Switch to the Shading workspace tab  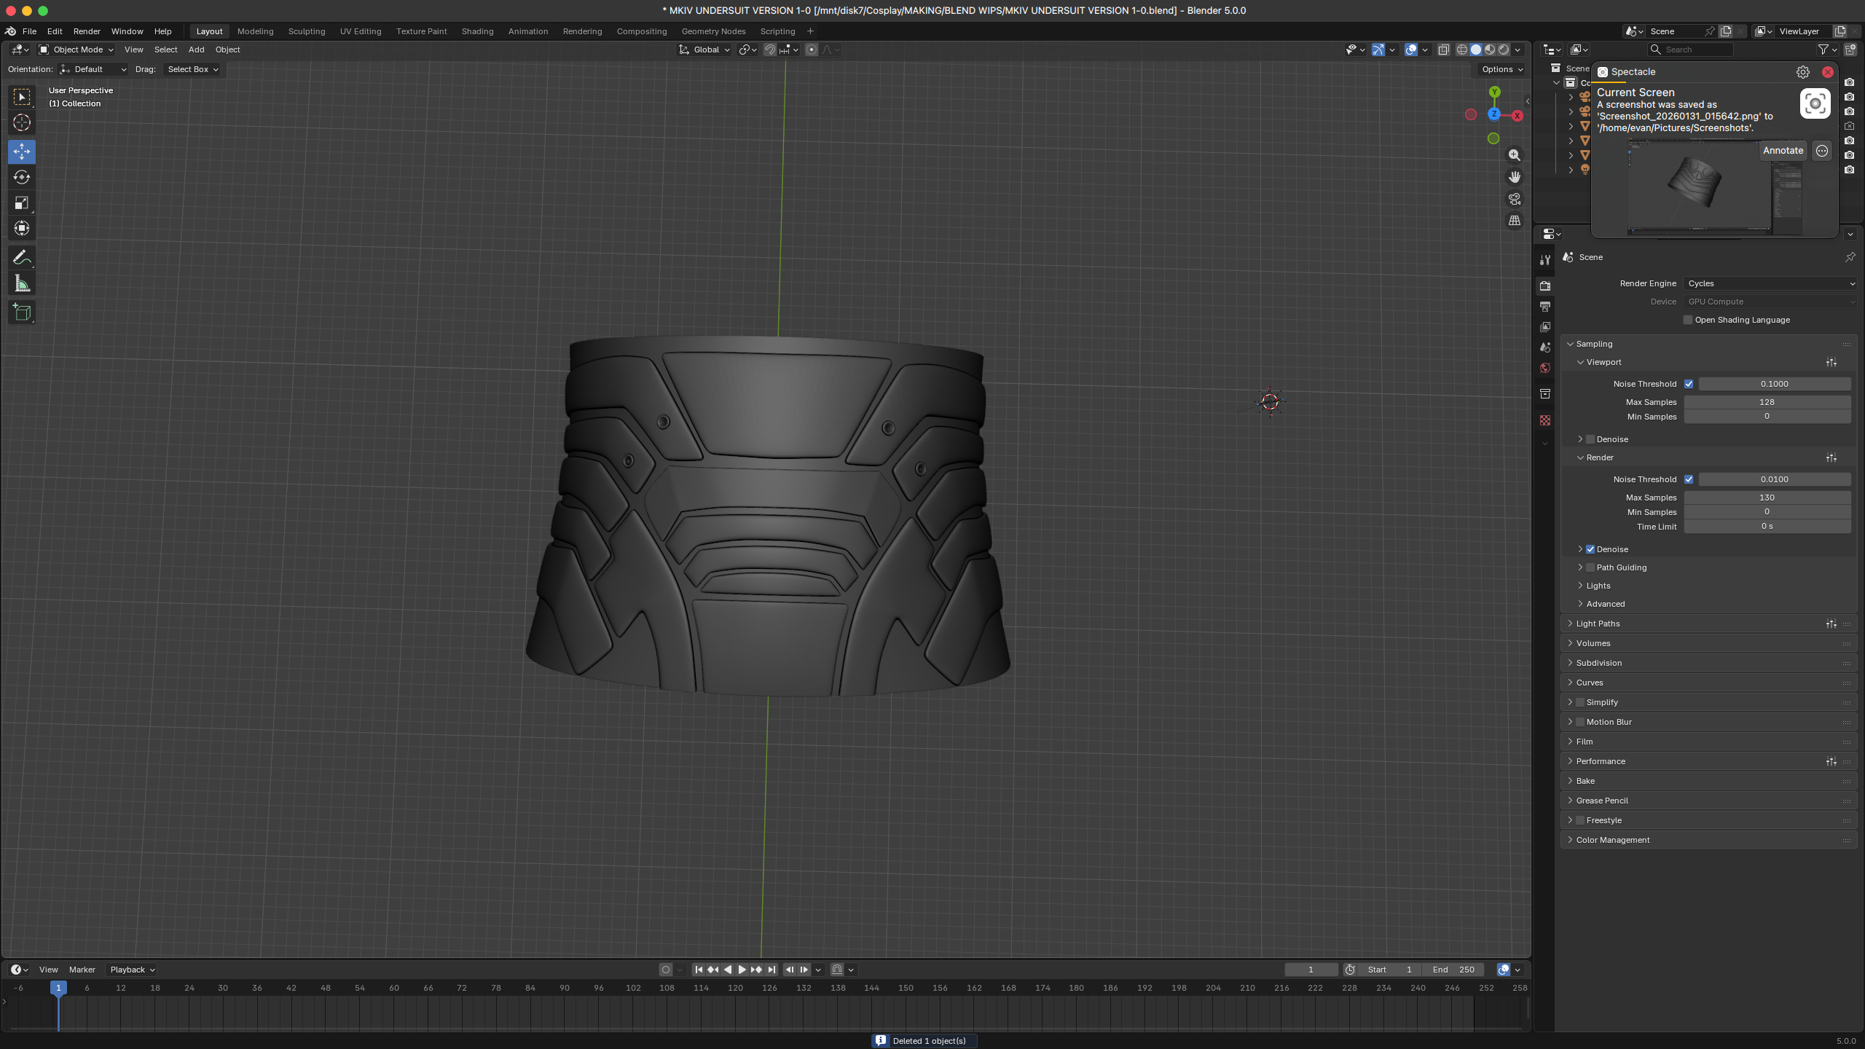click(477, 31)
